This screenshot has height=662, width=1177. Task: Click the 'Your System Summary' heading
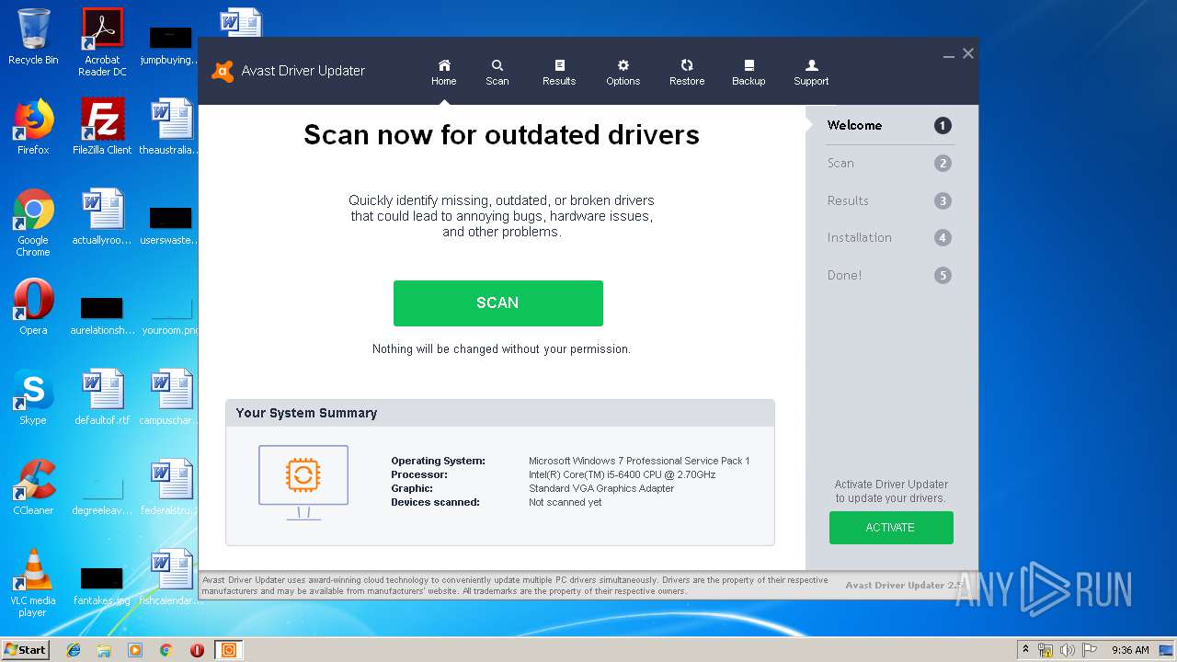pyautogui.click(x=306, y=413)
